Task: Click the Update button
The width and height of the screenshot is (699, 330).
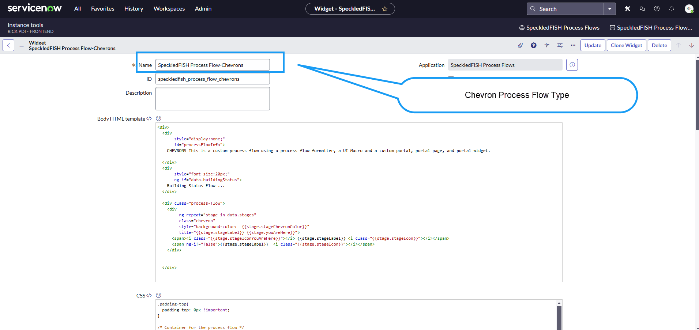Action: tap(593, 45)
